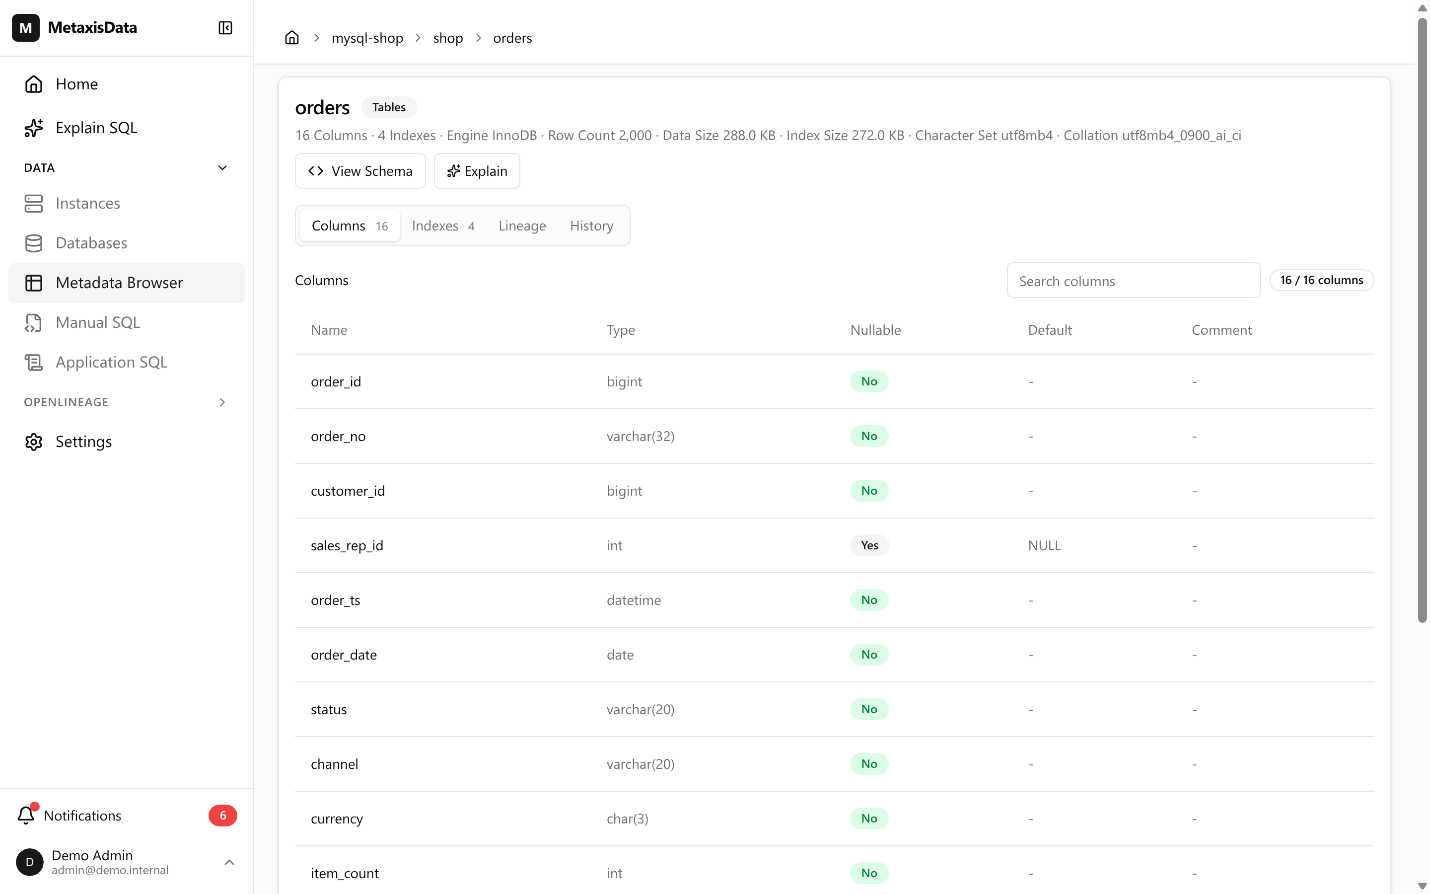Collapse the sidebar using the panel icon
Image resolution: width=1430 pixels, height=894 pixels.
(x=225, y=28)
